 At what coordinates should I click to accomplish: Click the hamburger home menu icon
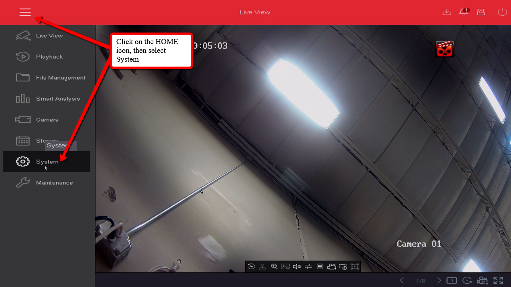coord(25,12)
